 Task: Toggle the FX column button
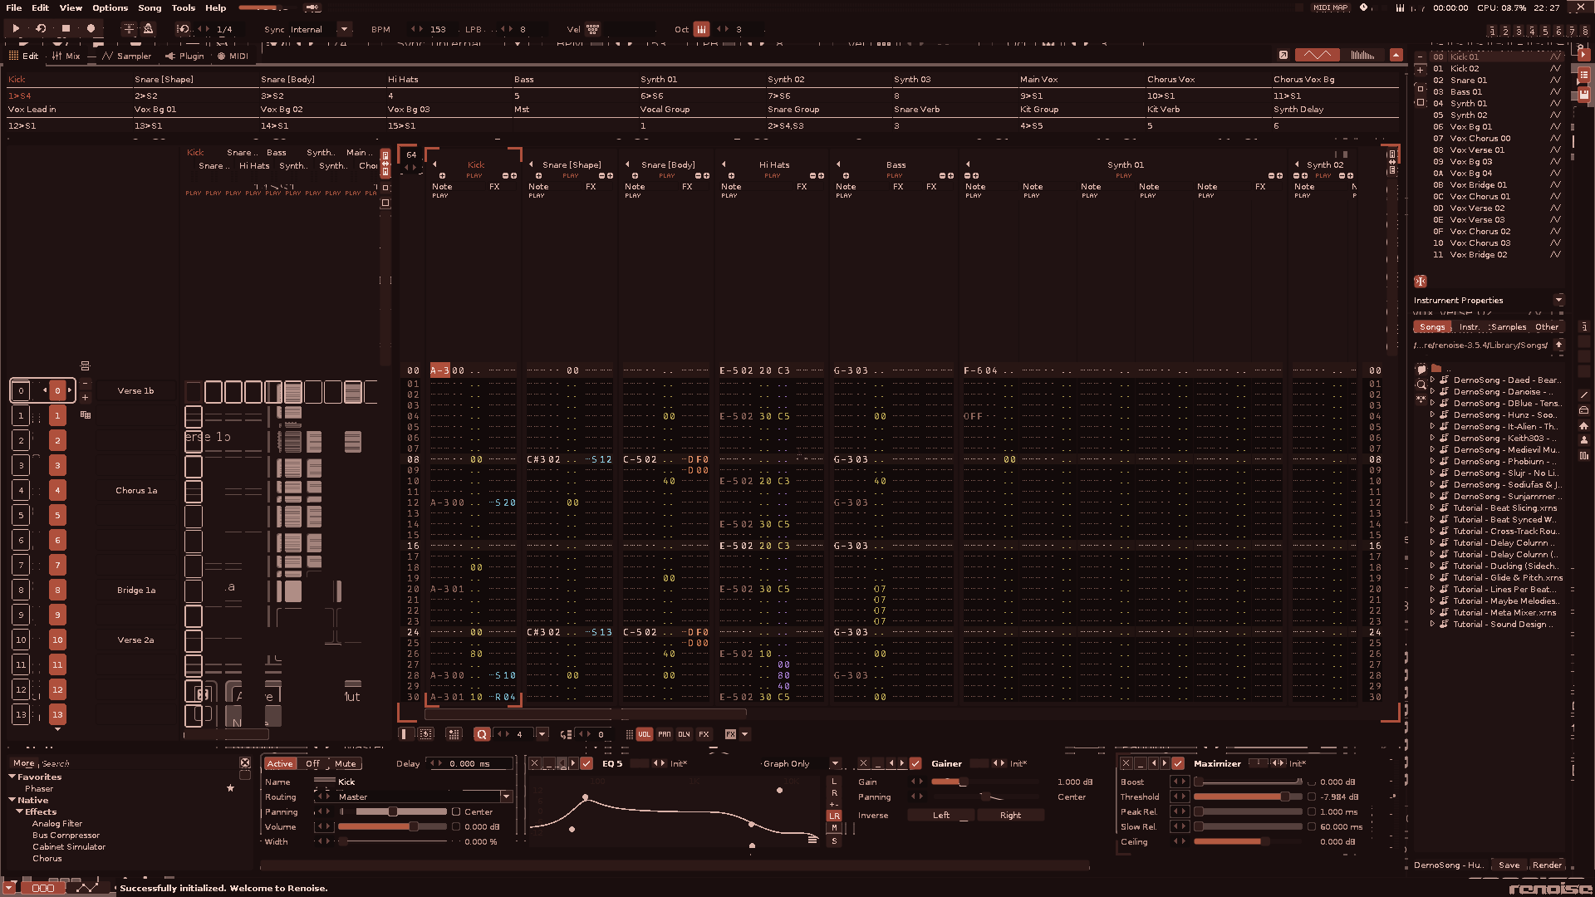tap(704, 734)
